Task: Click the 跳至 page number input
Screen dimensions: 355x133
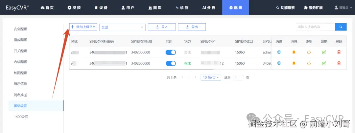Action: pos(238,78)
